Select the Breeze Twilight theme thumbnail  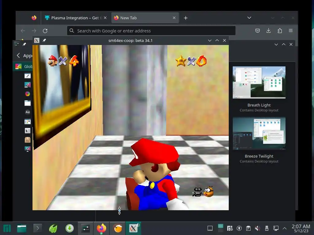259,133
